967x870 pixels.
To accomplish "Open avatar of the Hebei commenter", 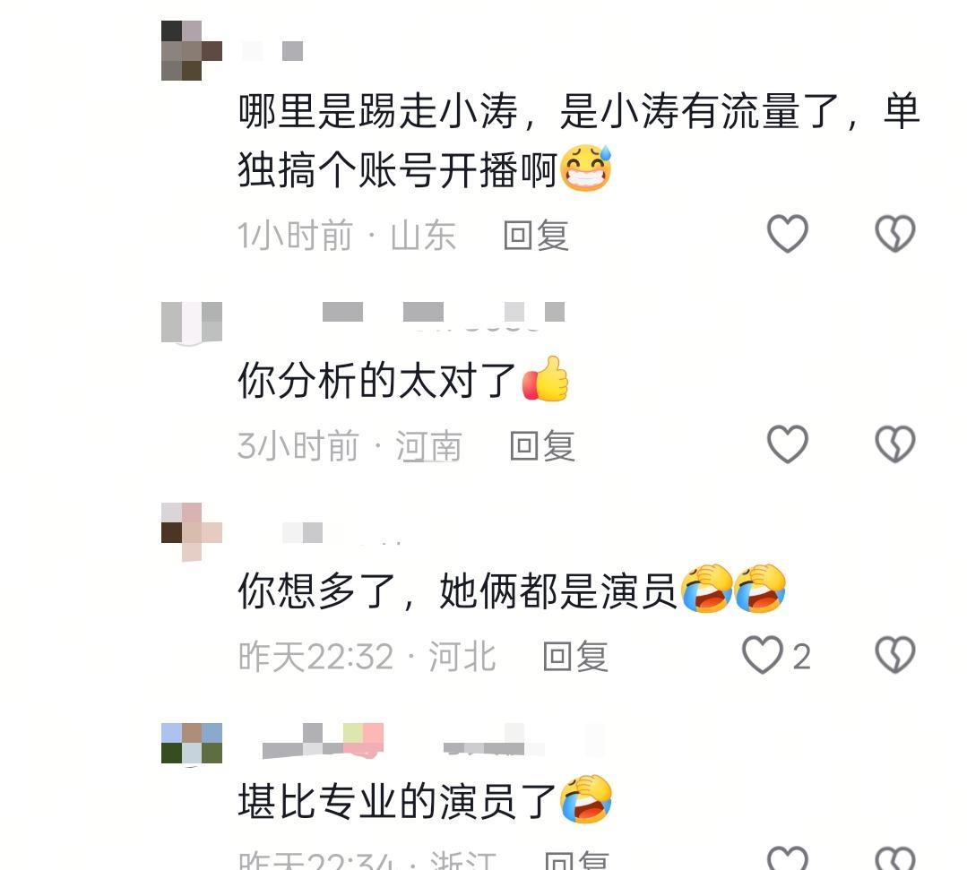I will click(191, 532).
